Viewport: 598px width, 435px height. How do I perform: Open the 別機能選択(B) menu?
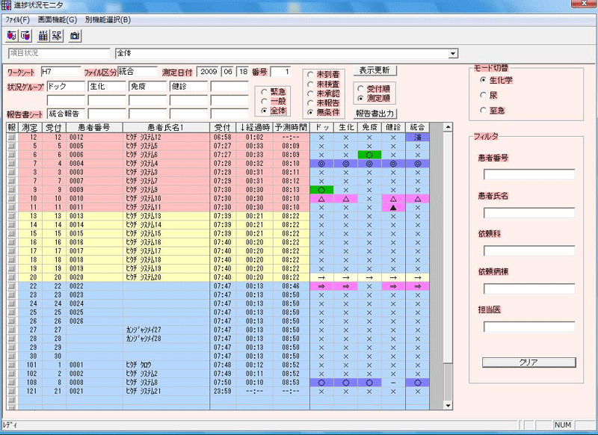tap(108, 19)
